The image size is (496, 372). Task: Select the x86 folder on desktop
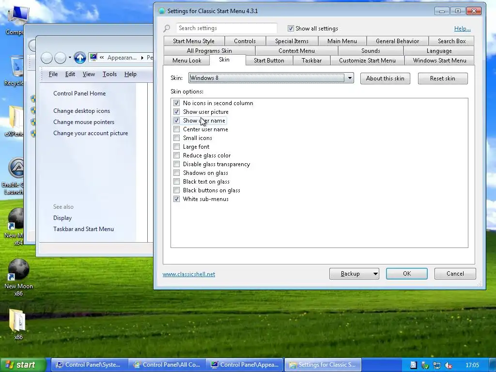tap(18, 323)
